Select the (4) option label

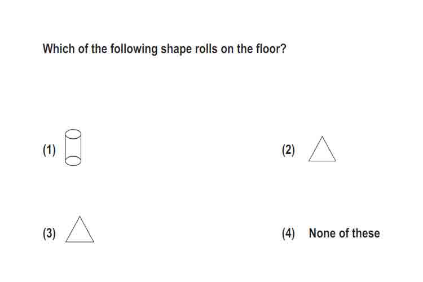point(288,233)
